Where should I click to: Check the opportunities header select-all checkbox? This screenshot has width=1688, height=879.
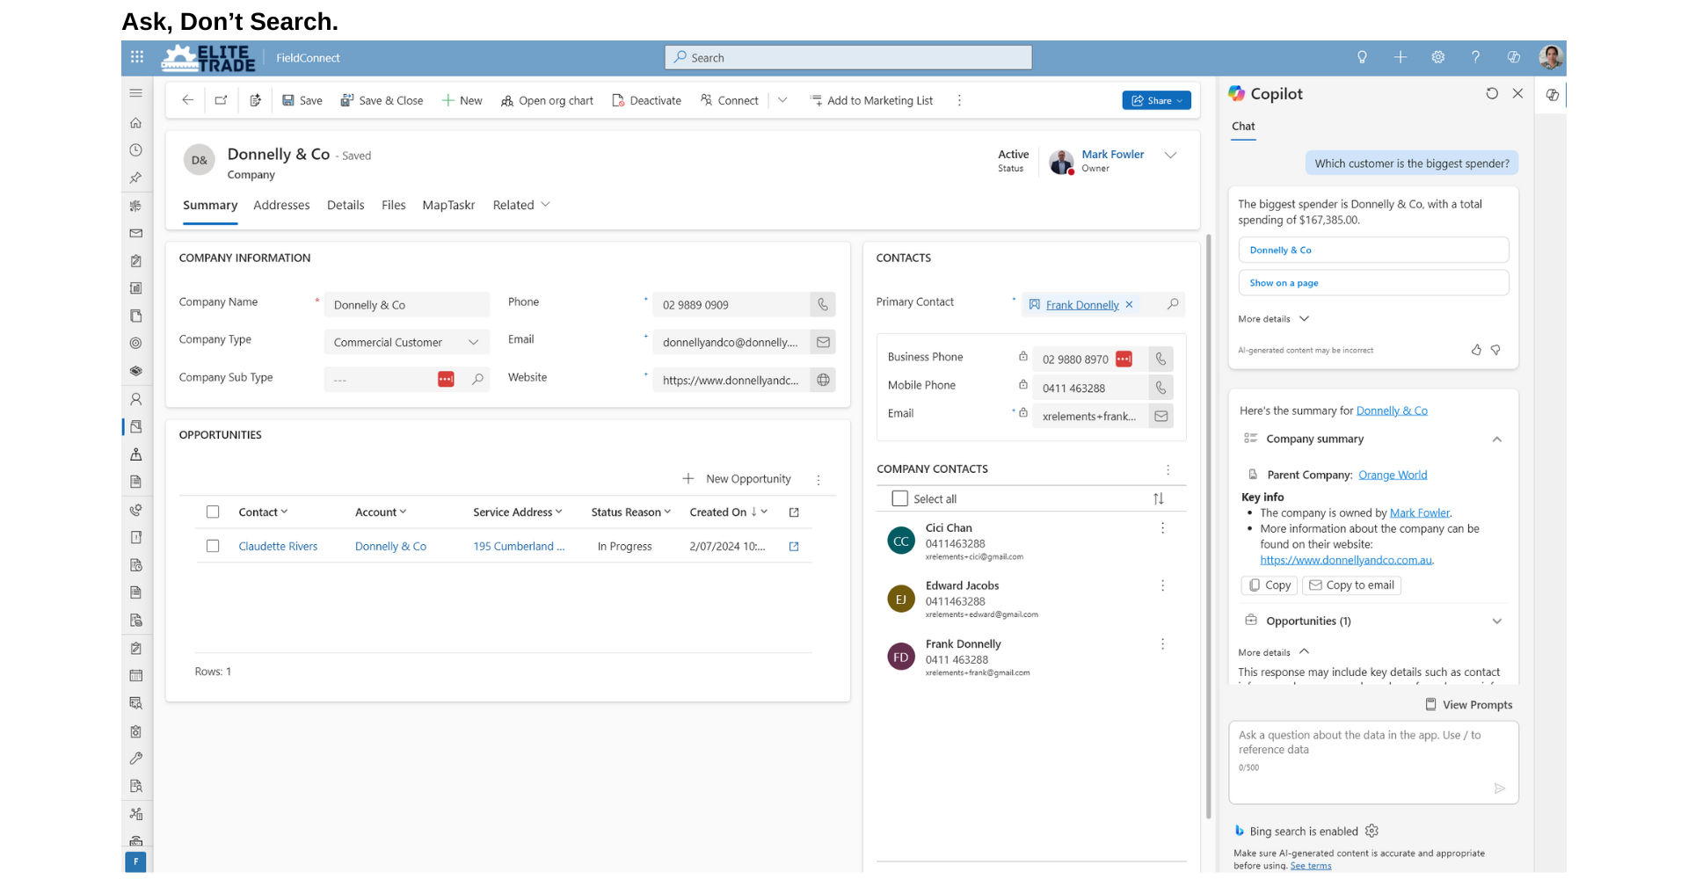213,512
